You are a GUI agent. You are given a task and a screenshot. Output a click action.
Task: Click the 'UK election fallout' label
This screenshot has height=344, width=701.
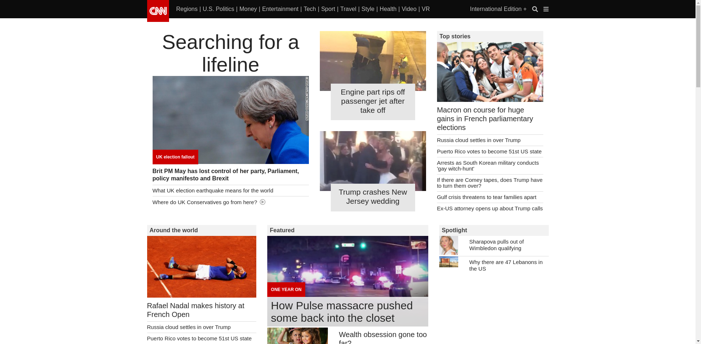(175, 157)
